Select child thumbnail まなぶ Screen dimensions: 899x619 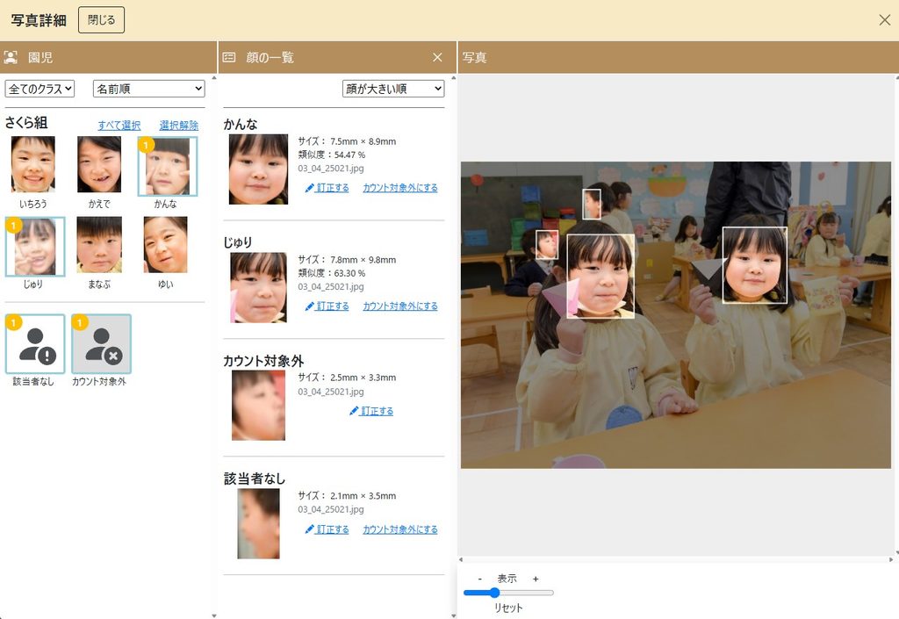[x=99, y=245]
